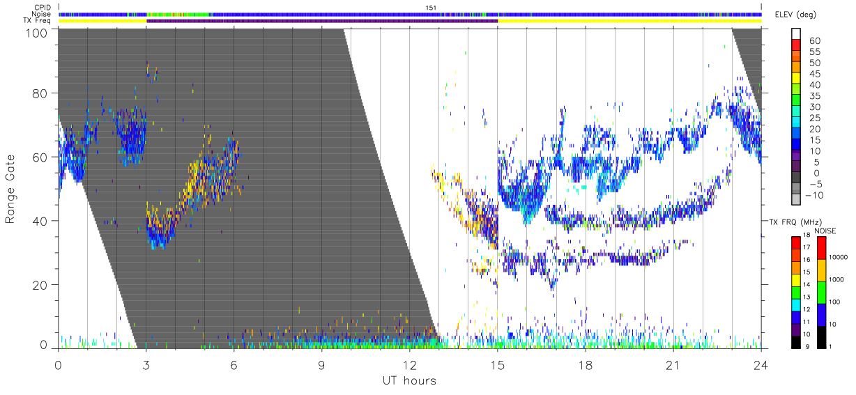This screenshot has width=856, height=395.
Task: Click the yellow TX Freq segment before 3 UT
Action: coord(102,21)
